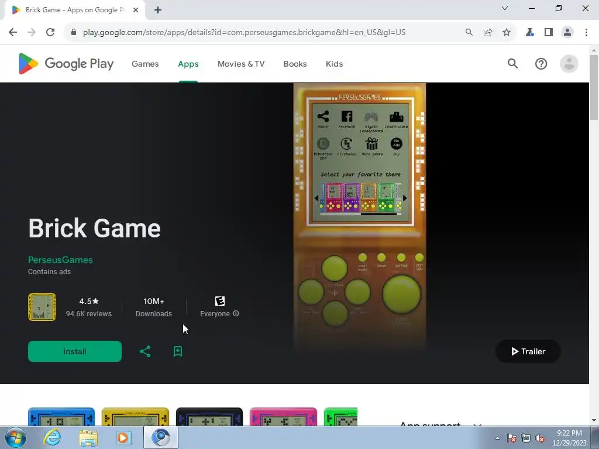This screenshot has height=449, width=599.
Task: Open the Windows Start menu
Action: (15, 437)
